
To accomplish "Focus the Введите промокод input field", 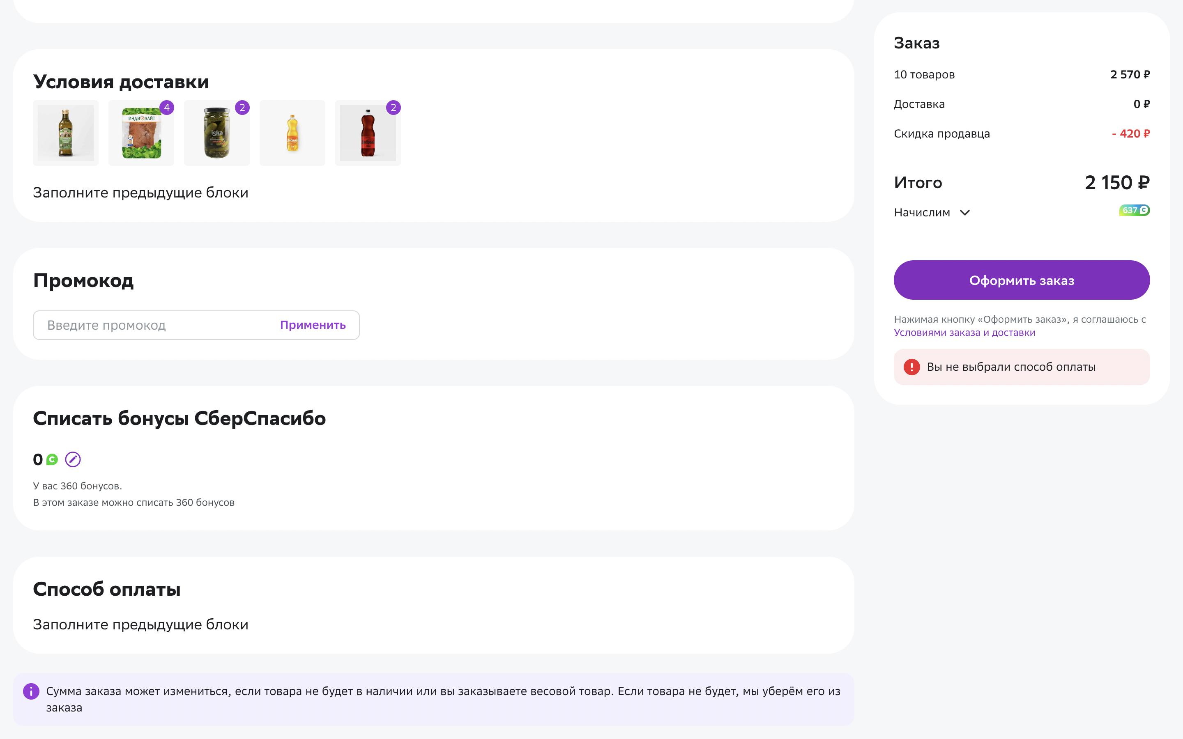I will 157,325.
